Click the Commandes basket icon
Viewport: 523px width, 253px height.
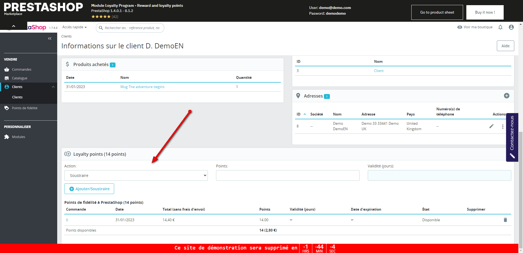coord(7,70)
